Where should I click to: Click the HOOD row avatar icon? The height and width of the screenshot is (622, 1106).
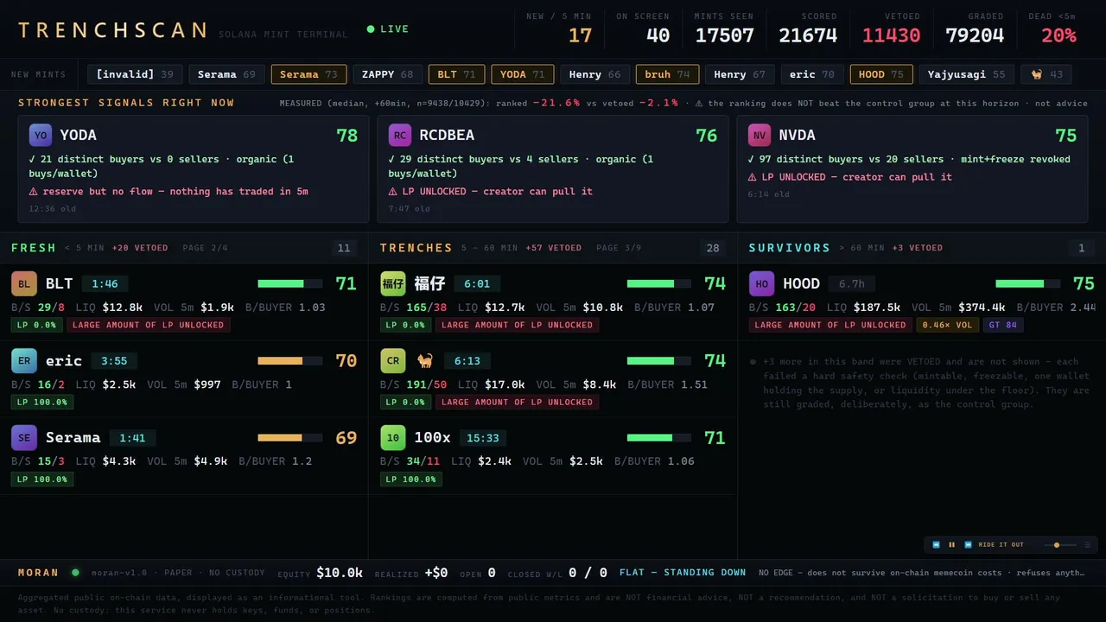point(762,283)
